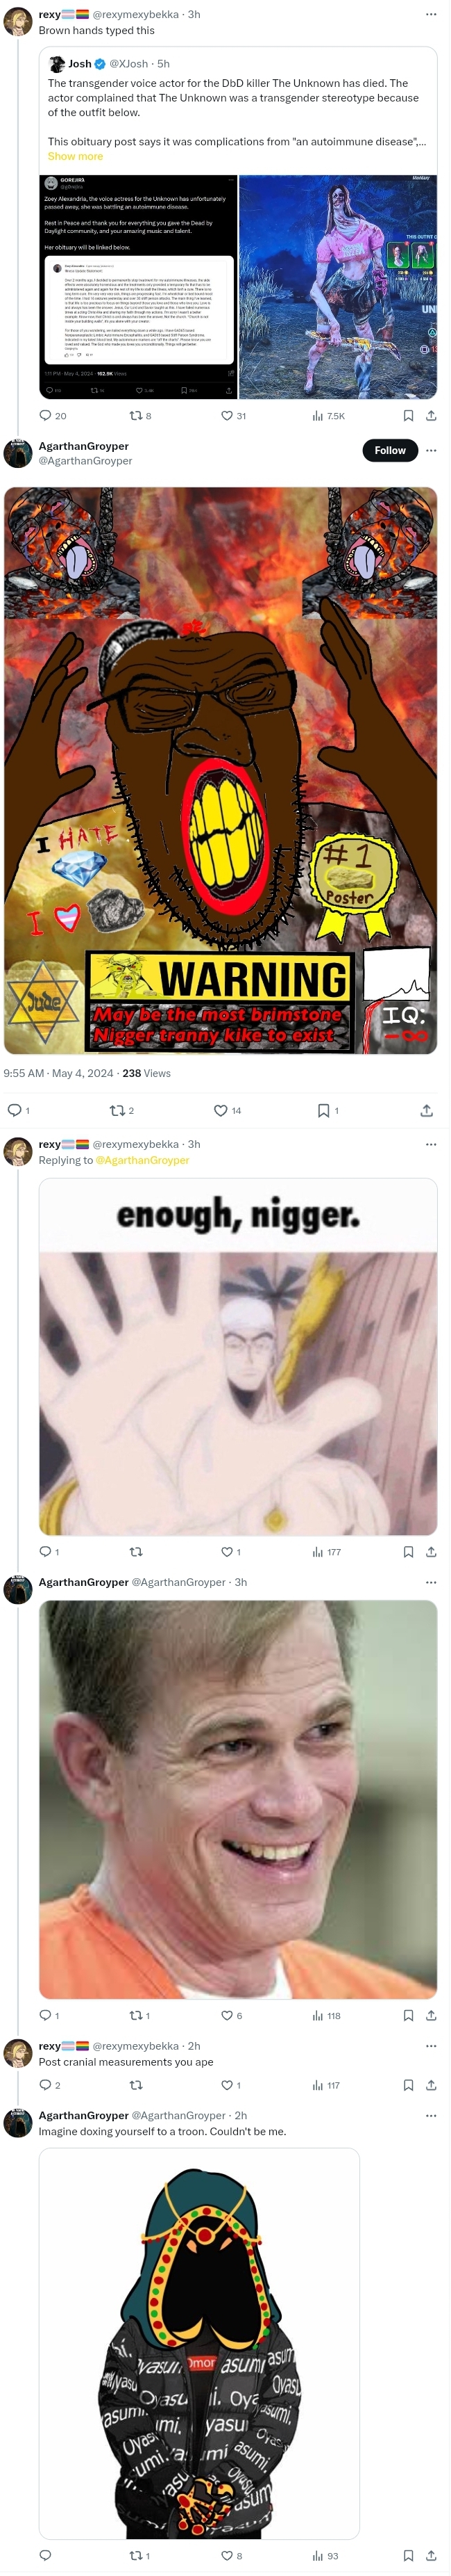Open Josh's quoted post about the voice actor

(x=237, y=223)
